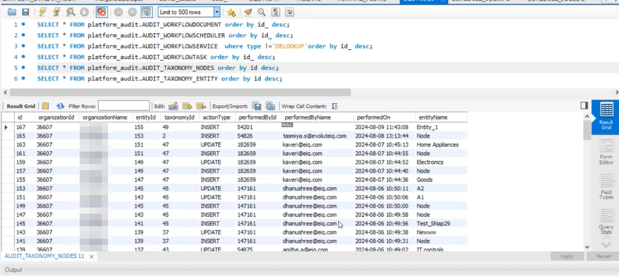Click the performedOn column header
Image resolution: width=619 pixels, height=276 pixels.
384,118
